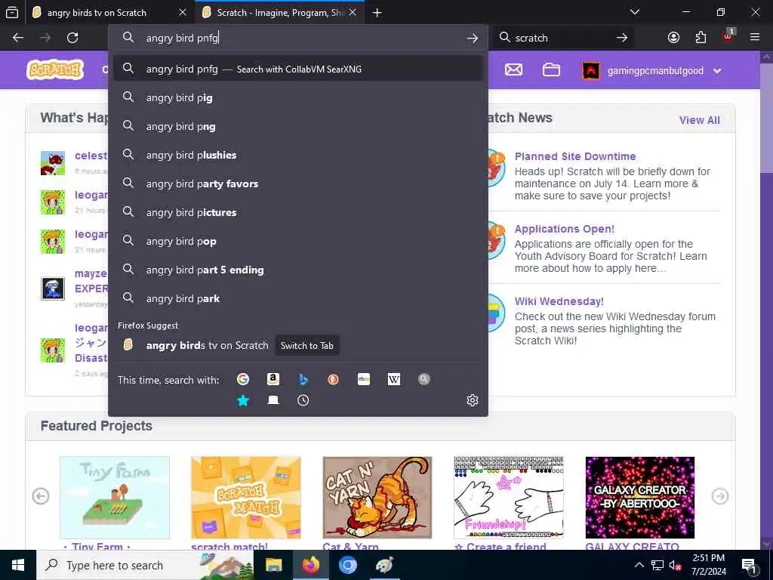Open list all tabs dropdown arrow
773x580 pixels.
635,12
